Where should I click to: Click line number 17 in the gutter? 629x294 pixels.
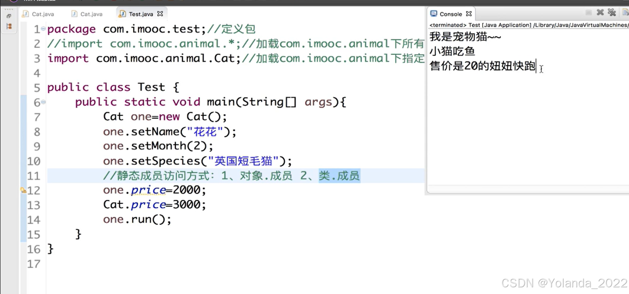pos(33,264)
